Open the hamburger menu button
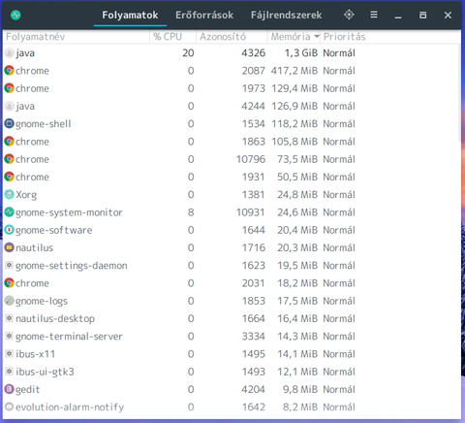The image size is (465, 423). 374,15
